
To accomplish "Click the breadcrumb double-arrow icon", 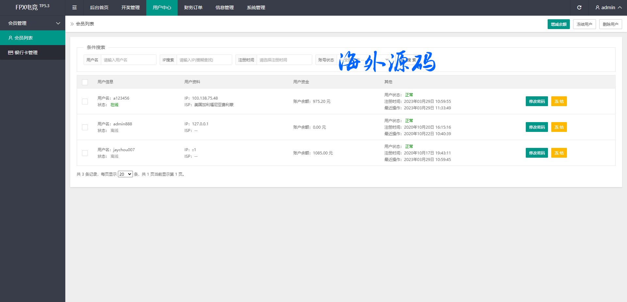I will [72, 24].
